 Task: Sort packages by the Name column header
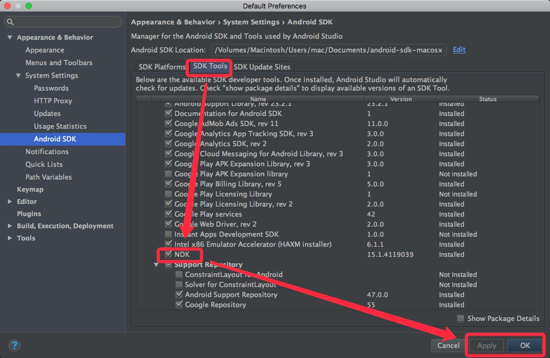coord(258,99)
